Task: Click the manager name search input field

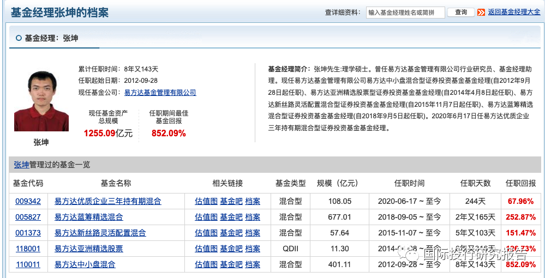Action: click(405, 13)
